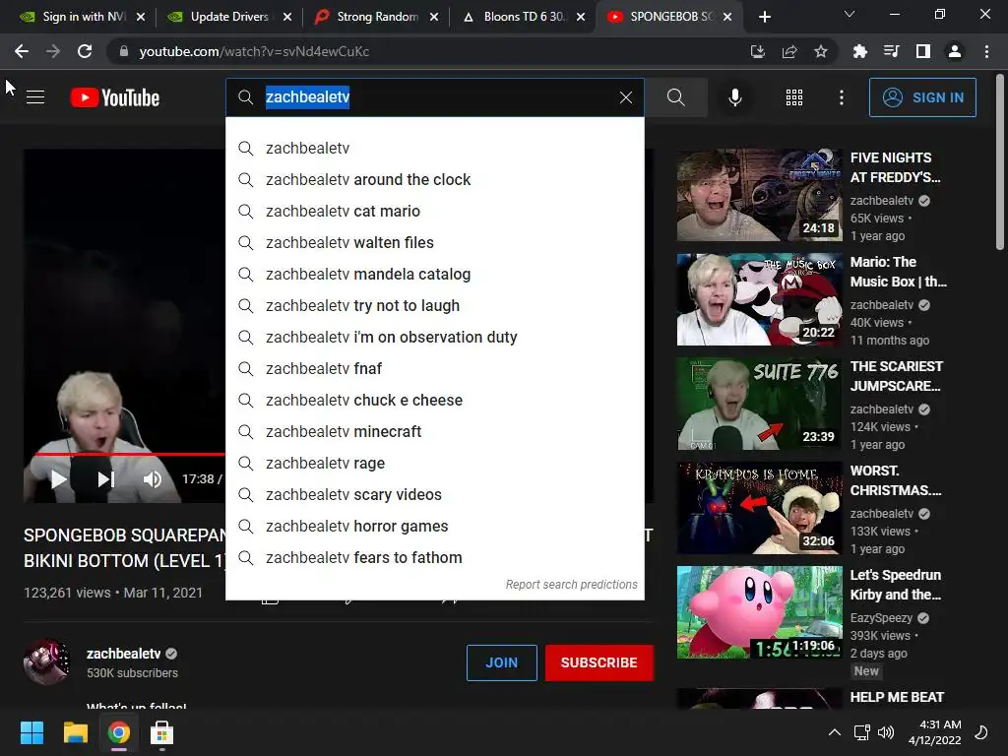Open zachbealetv channel avatar
This screenshot has width=1008, height=756.
pyautogui.click(x=46, y=661)
